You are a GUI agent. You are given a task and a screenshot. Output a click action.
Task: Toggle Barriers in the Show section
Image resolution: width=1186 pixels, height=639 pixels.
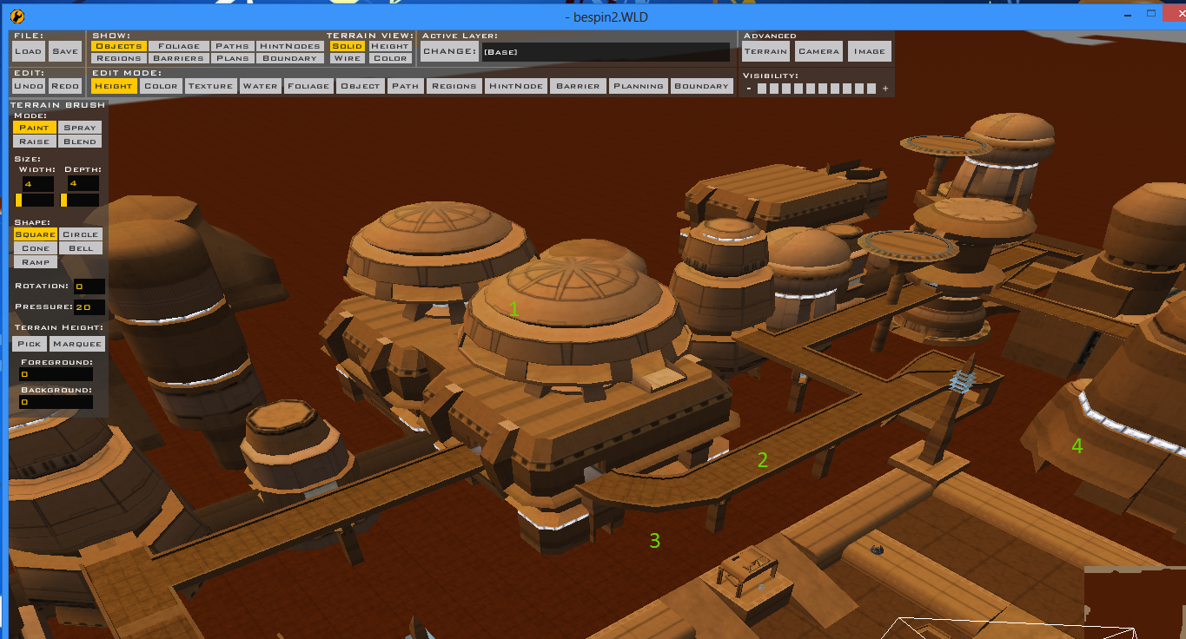tap(178, 58)
